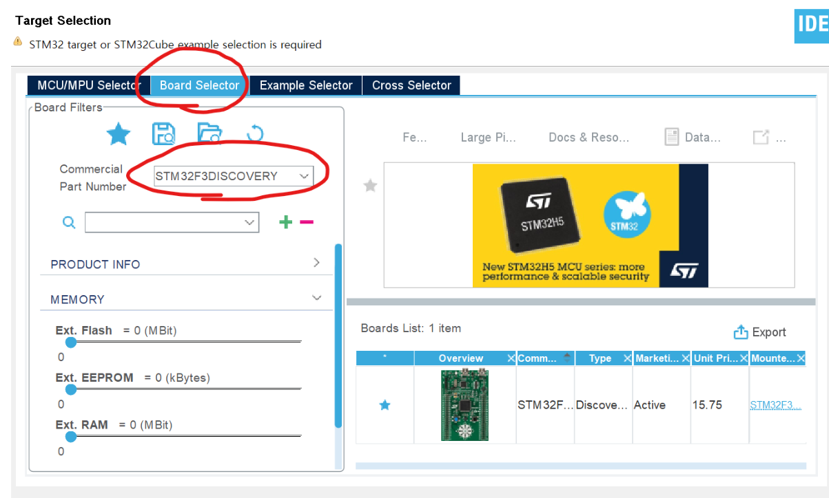Remove the filter with the pink minus
The height and width of the screenshot is (498, 829).
[x=307, y=221]
